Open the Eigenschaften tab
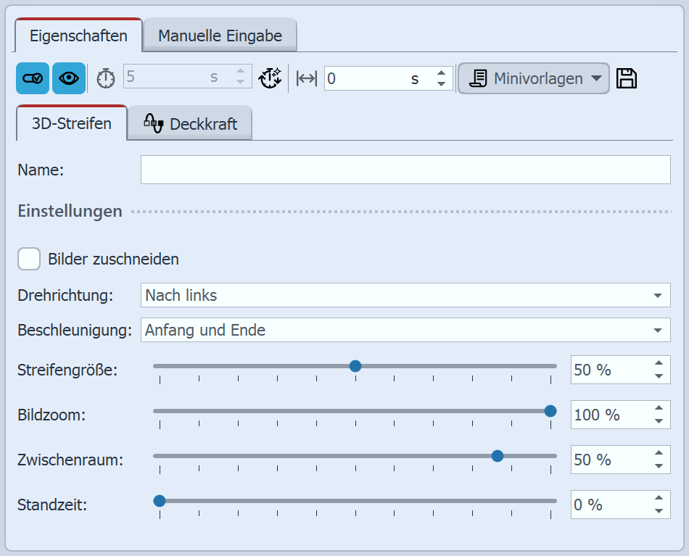Viewport: 689px width, 556px height. 78,36
